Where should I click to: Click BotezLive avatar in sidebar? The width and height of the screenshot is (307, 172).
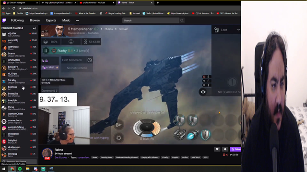pos(4,95)
